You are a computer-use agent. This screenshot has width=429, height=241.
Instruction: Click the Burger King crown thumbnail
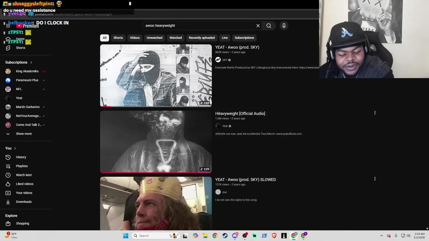tap(156, 203)
